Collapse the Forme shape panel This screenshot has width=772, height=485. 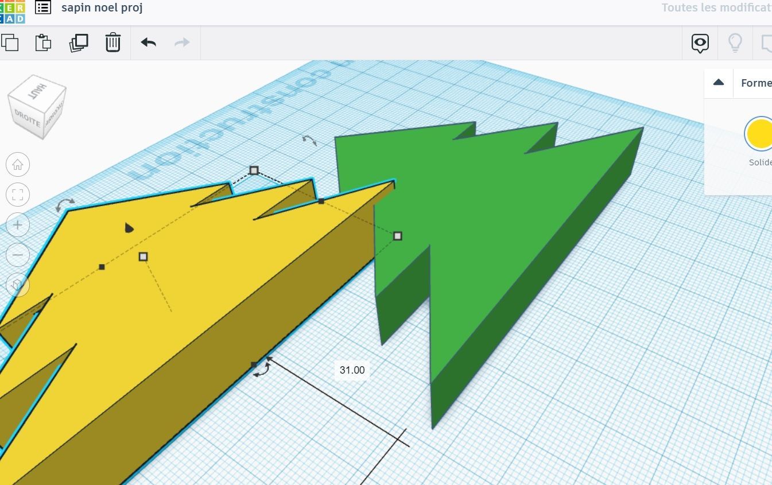click(x=719, y=83)
